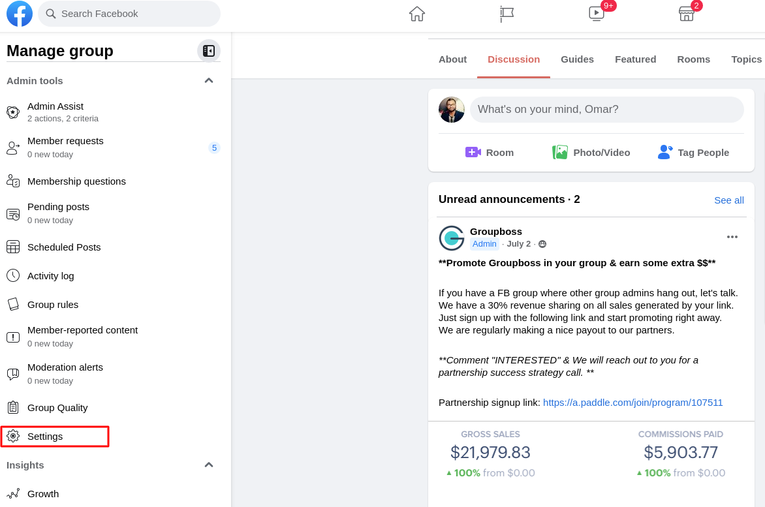
Task: Select the Discussion tab
Action: tap(514, 59)
